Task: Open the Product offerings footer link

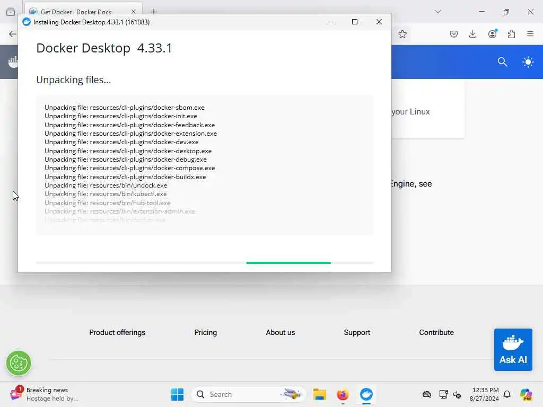Action: coord(117,332)
